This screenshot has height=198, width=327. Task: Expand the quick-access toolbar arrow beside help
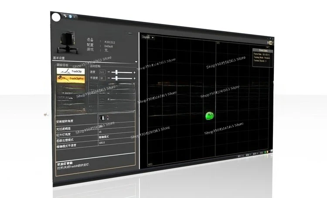(75, 17)
